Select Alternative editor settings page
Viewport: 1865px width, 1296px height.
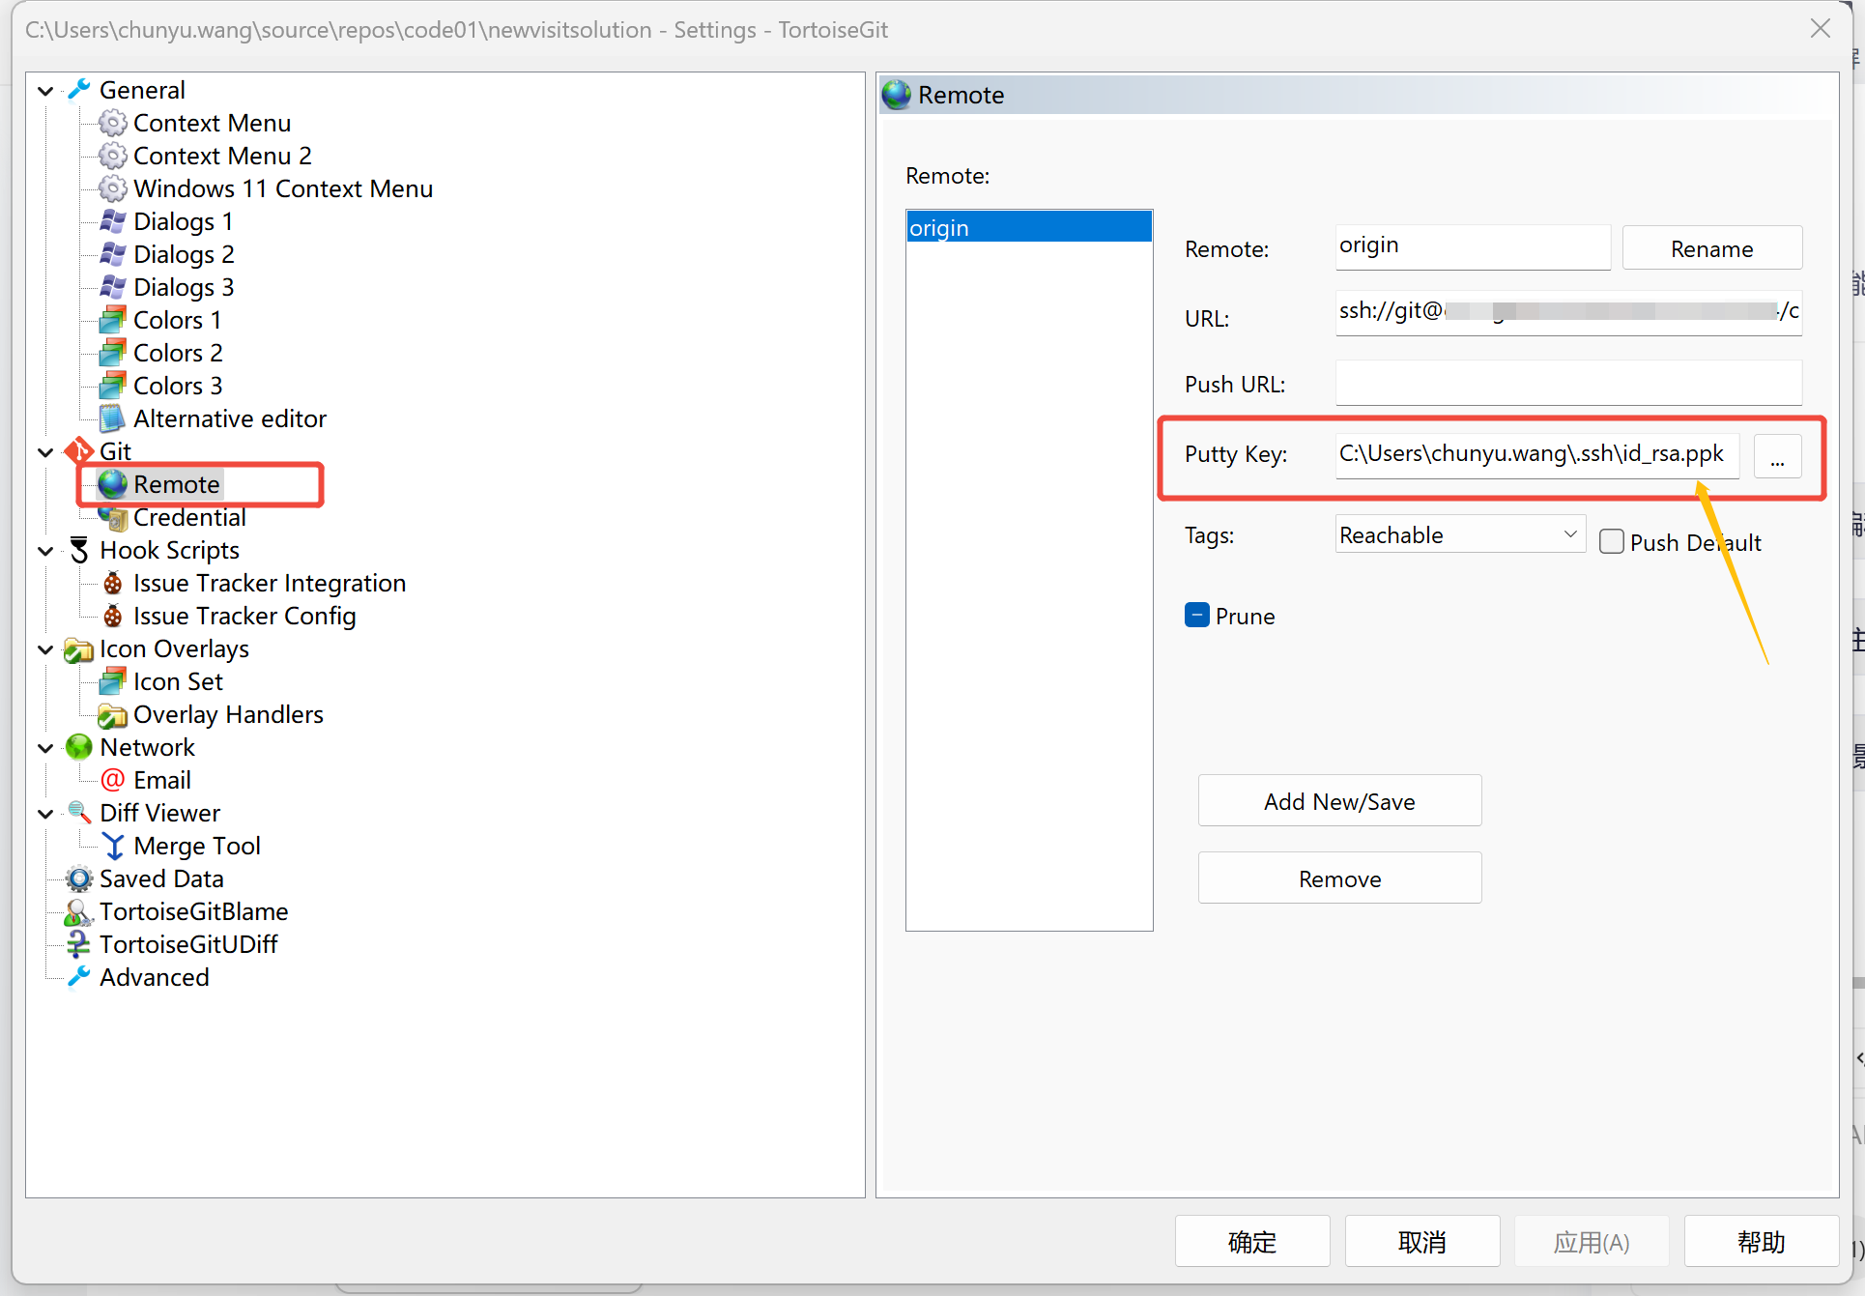(230, 418)
